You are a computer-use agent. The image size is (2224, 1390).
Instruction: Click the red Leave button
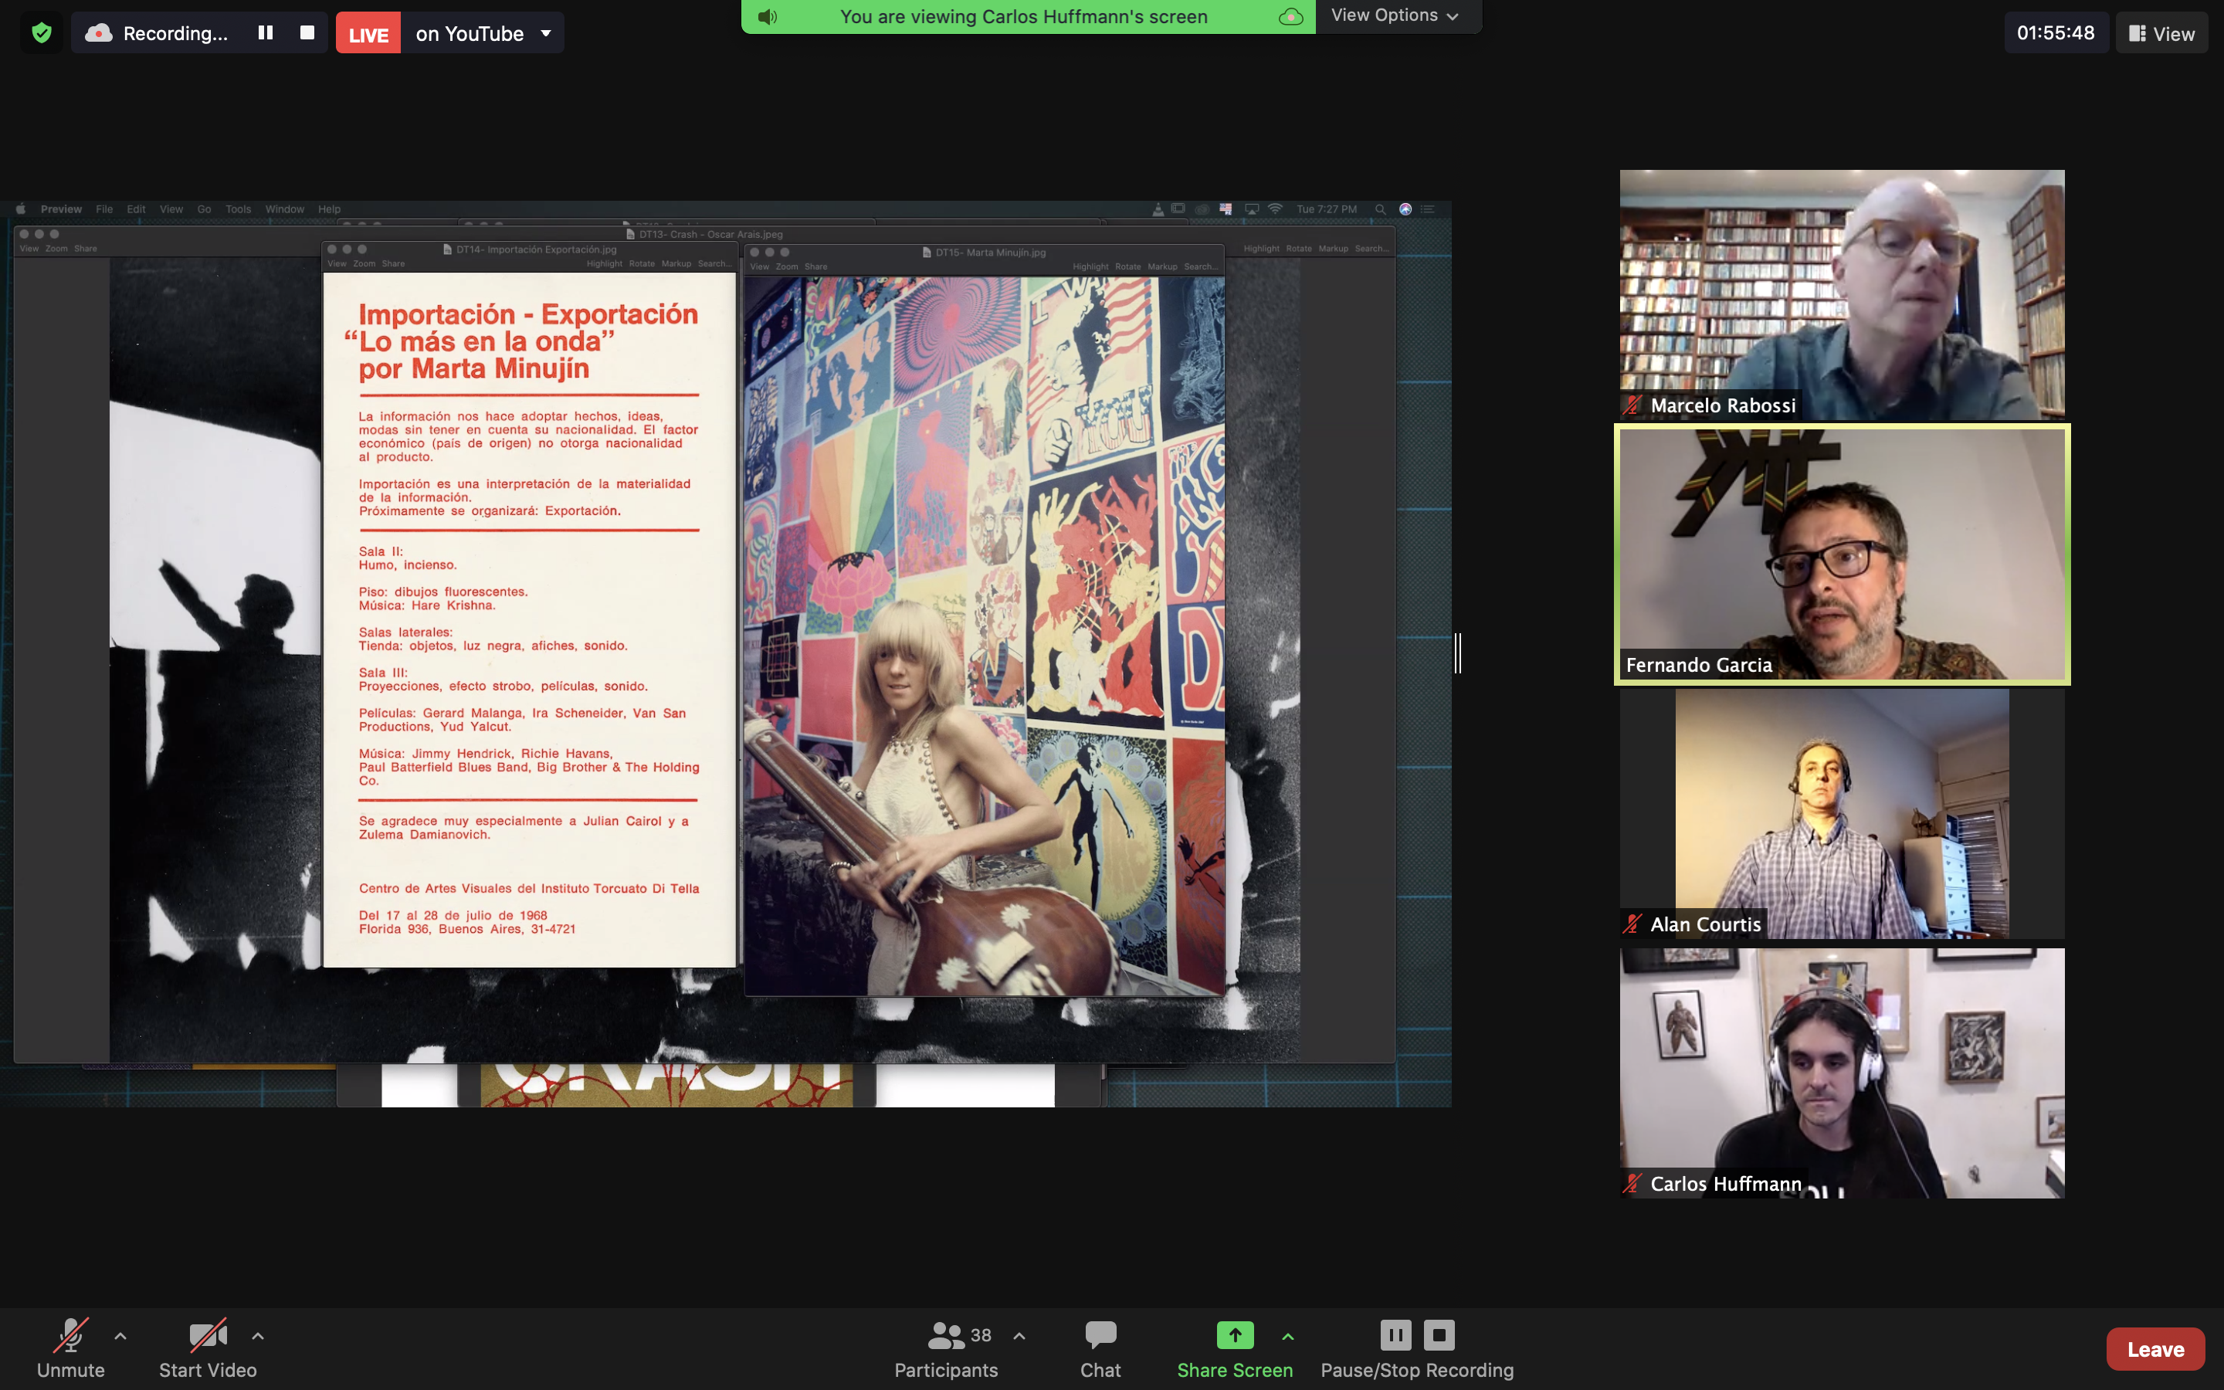(2155, 1348)
